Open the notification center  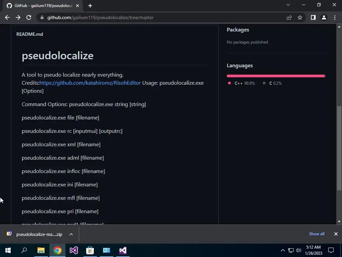331,250
